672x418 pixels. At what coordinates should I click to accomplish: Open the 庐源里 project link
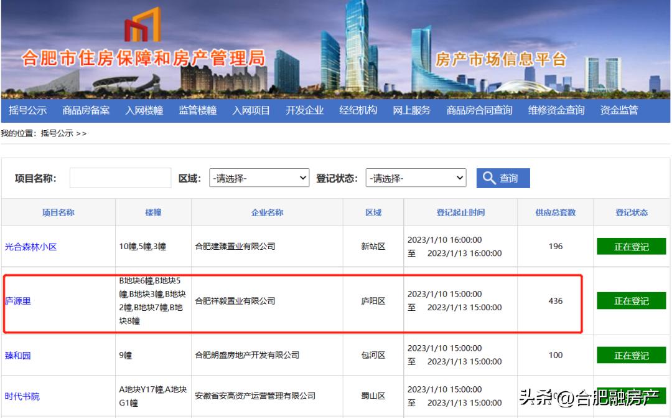point(19,301)
